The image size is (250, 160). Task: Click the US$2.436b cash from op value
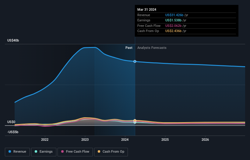click(173, 31)
